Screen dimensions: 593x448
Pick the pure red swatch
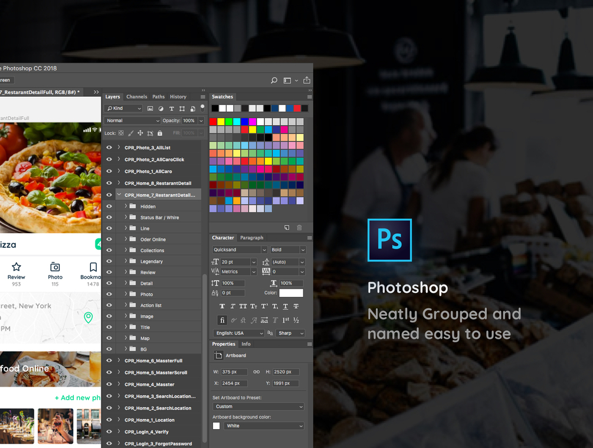coord(213,122)
